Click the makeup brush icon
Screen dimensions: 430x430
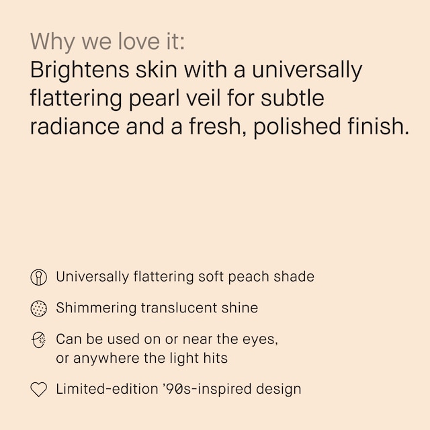[39, 277]
